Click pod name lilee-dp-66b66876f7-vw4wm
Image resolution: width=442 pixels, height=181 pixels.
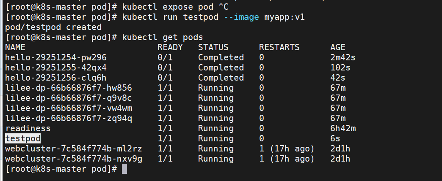[69, 108]
